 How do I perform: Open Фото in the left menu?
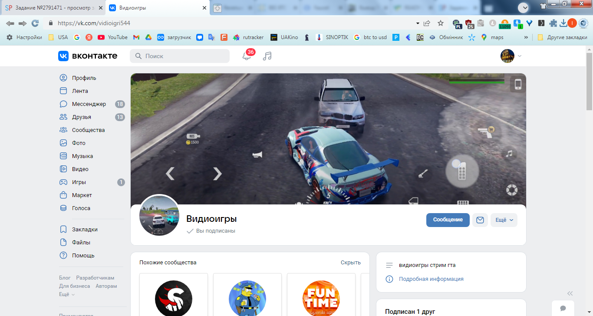point(79,143)
